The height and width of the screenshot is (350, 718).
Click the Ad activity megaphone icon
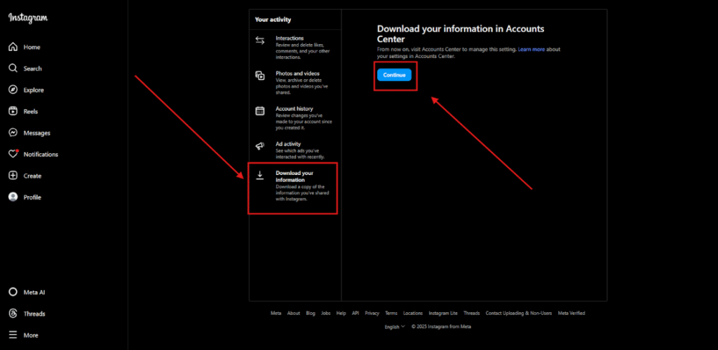pyautogui.click(x=260, y=146)
